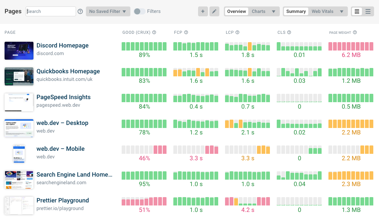Click web.dev Mobile's 3.3 s FCP value
Image resolution: width=379 pixels, height=218 pixels.
click(x=196, y=158)
